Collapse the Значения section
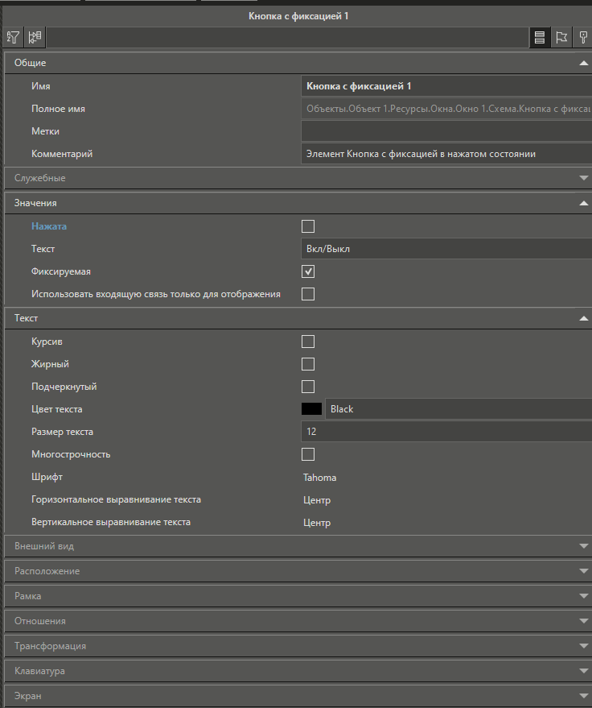The height and width of the screenshot is (708, 592). (x=583, y=203)
